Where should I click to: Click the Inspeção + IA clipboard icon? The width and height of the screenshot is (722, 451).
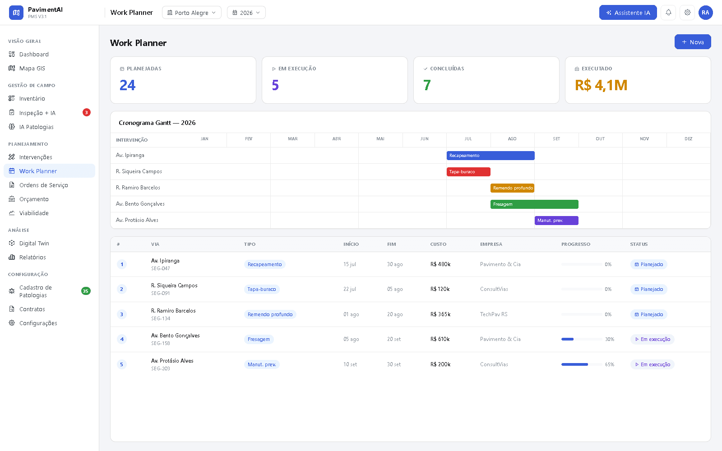coord(12,112)
